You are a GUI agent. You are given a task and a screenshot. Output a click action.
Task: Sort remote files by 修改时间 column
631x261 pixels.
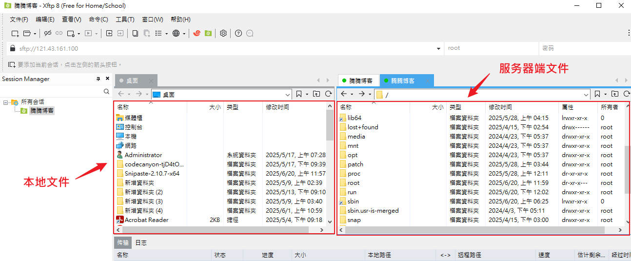pos(500,107)
